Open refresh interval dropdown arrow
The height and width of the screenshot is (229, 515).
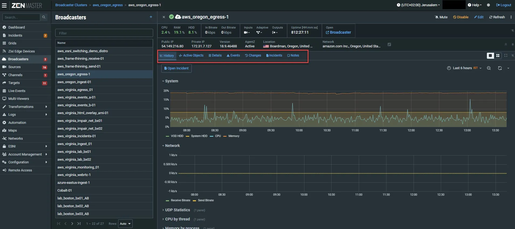[x=508, y=68]
